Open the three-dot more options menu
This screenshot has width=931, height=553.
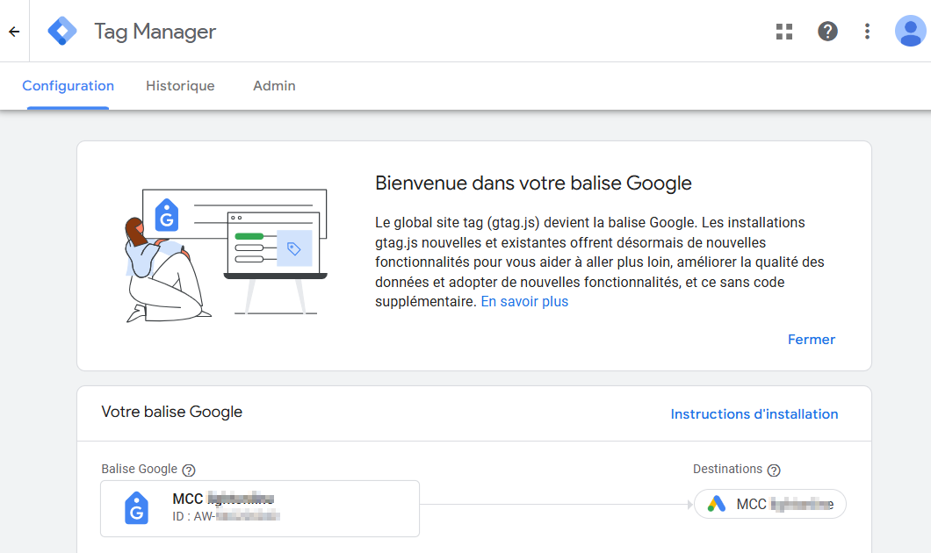coord(868,32)
